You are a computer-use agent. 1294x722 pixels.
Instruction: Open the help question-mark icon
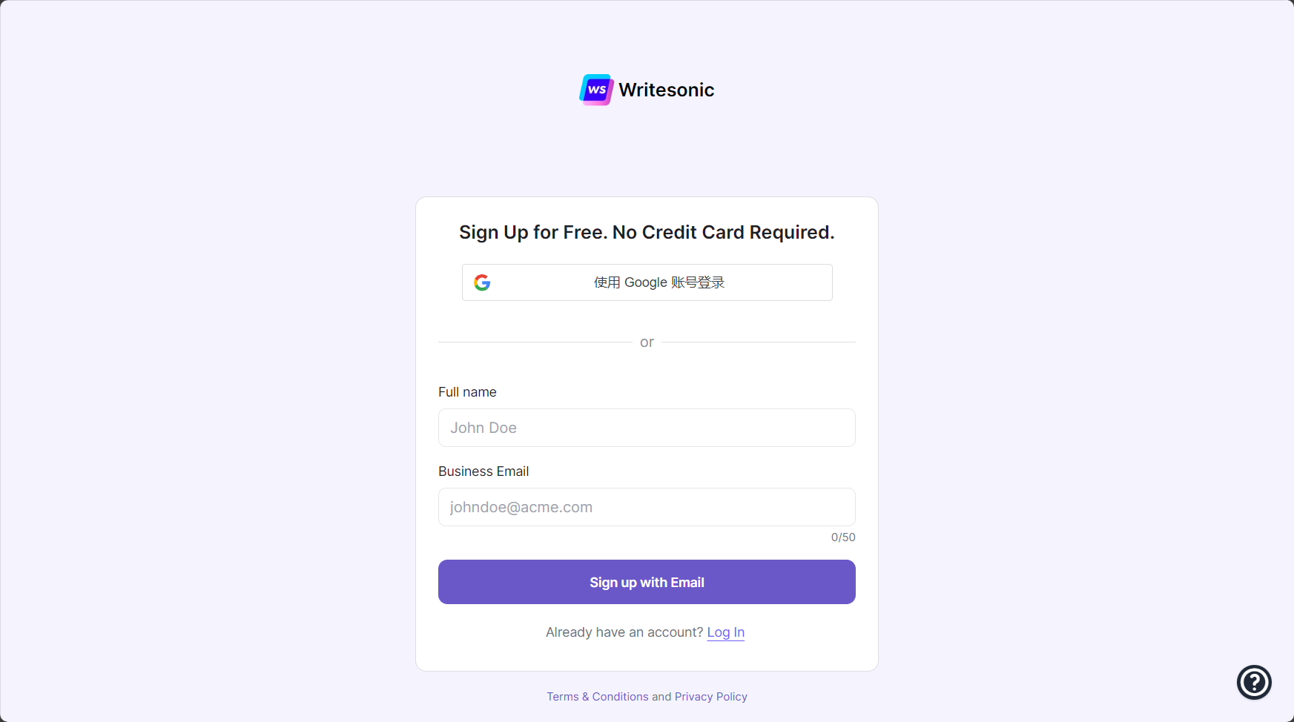click(x=1254, y=682)
